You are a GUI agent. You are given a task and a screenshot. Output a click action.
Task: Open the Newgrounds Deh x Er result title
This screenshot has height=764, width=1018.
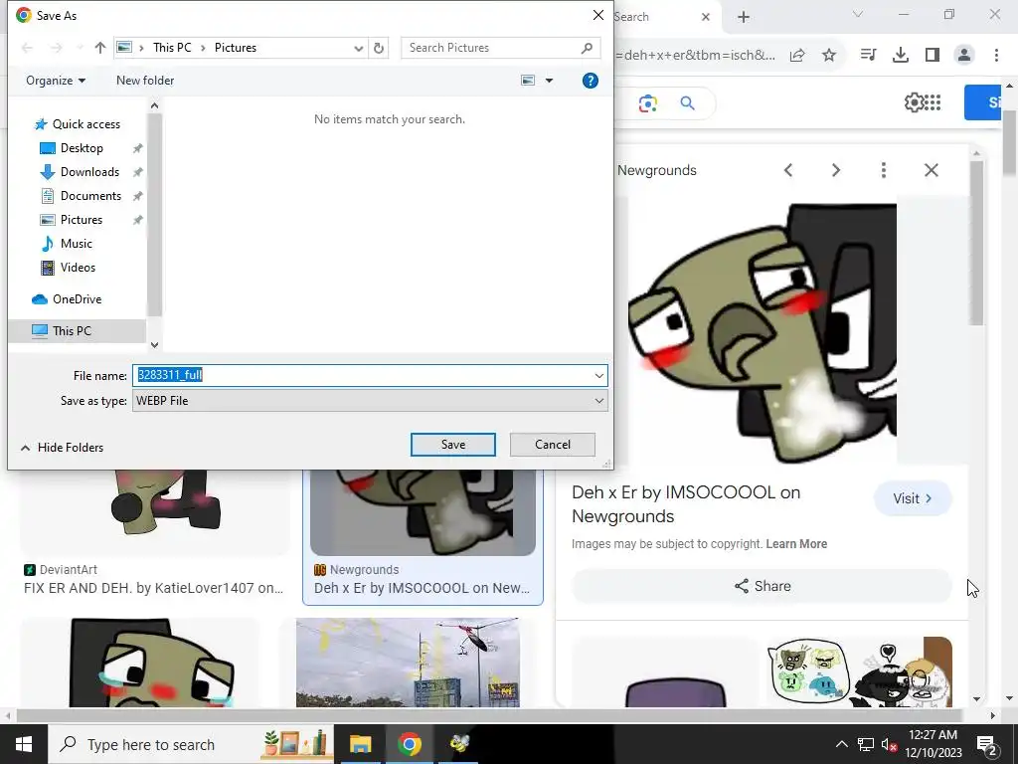[422, 588]
